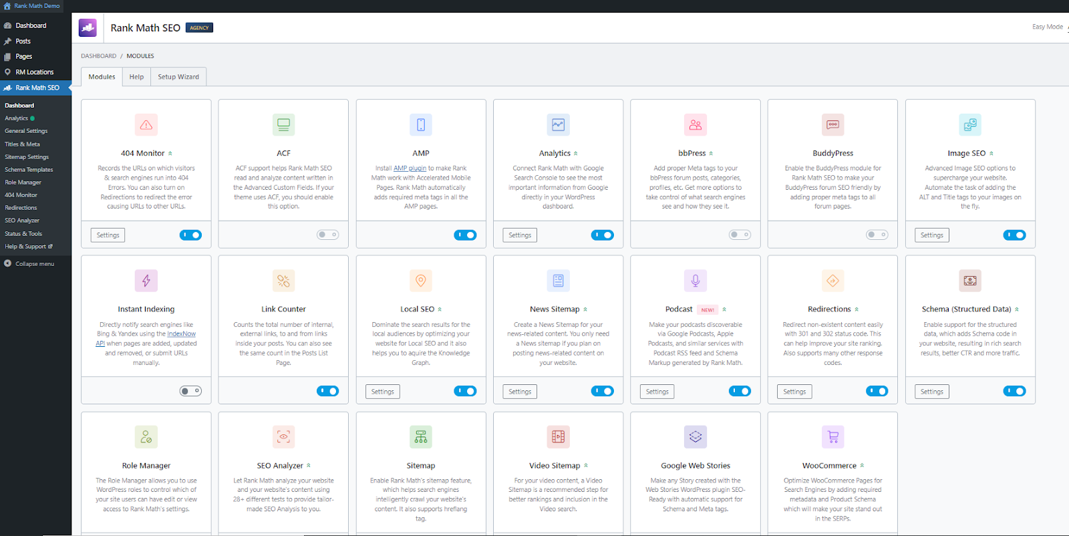
Task: Click the AMP module phone icon
Action: [x=421, y=125]
